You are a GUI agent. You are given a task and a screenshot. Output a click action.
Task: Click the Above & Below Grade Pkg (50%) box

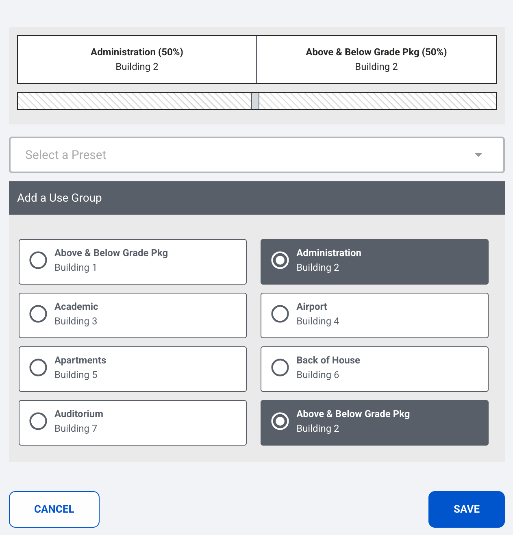[x=376, y=59]
